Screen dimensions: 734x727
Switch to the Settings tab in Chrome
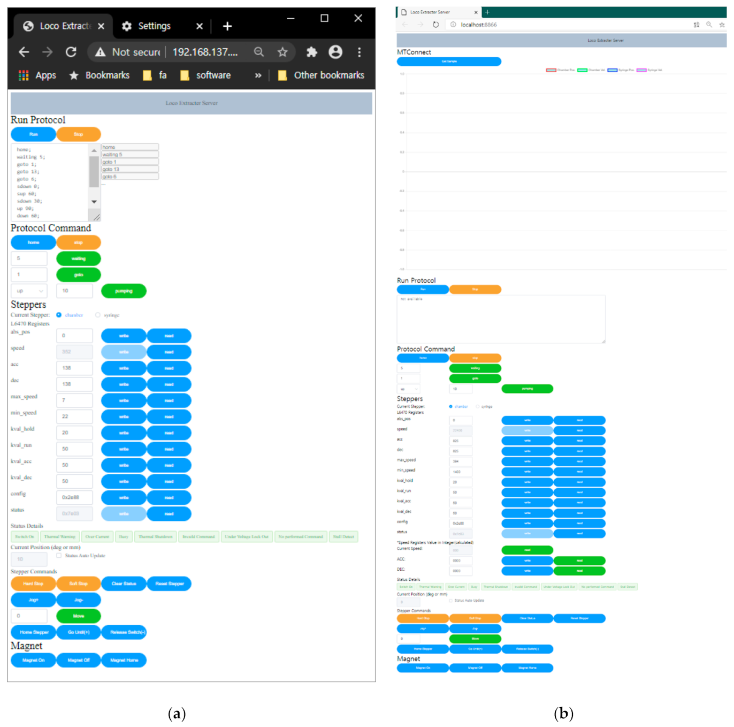point(155,26)
